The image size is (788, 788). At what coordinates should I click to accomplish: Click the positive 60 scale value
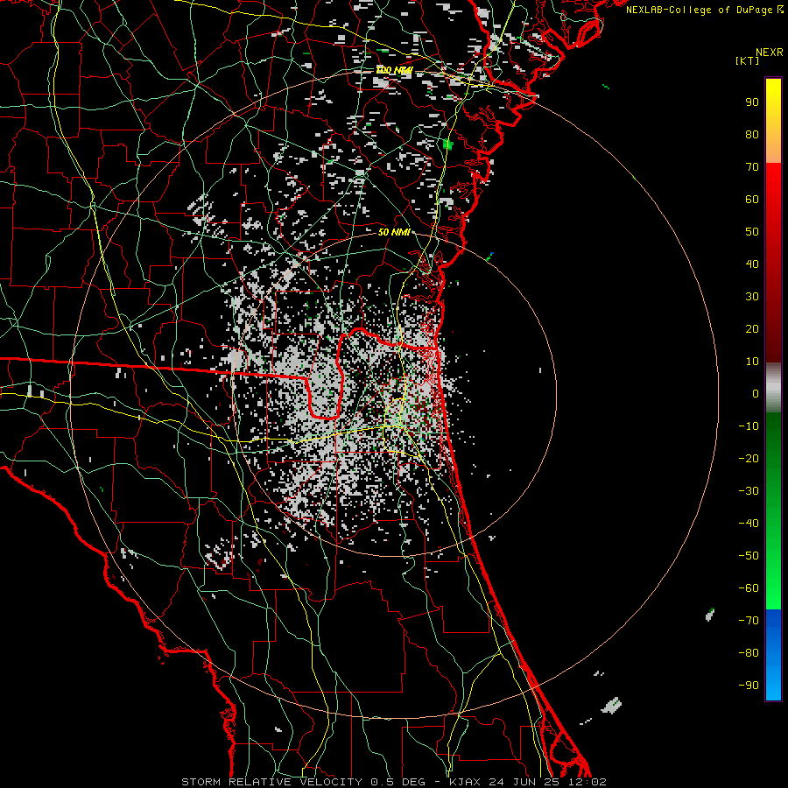752,200
